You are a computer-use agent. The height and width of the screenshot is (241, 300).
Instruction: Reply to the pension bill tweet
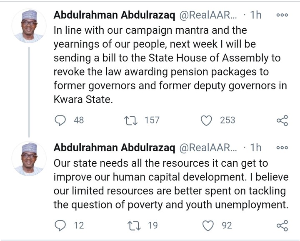pos(61,120)
